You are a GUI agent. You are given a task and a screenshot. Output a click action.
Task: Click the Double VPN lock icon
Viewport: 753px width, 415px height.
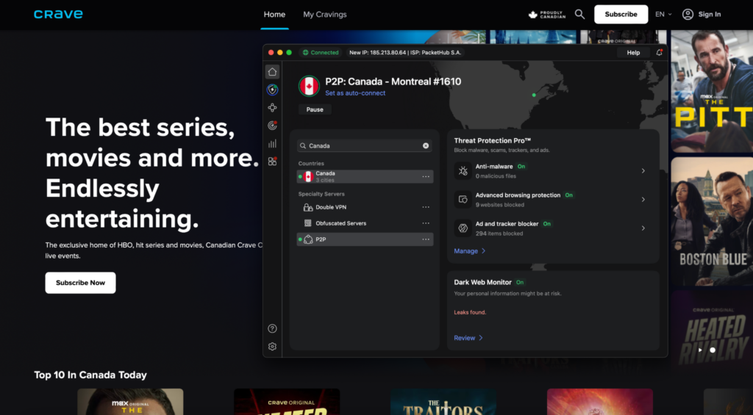[308, 207]
